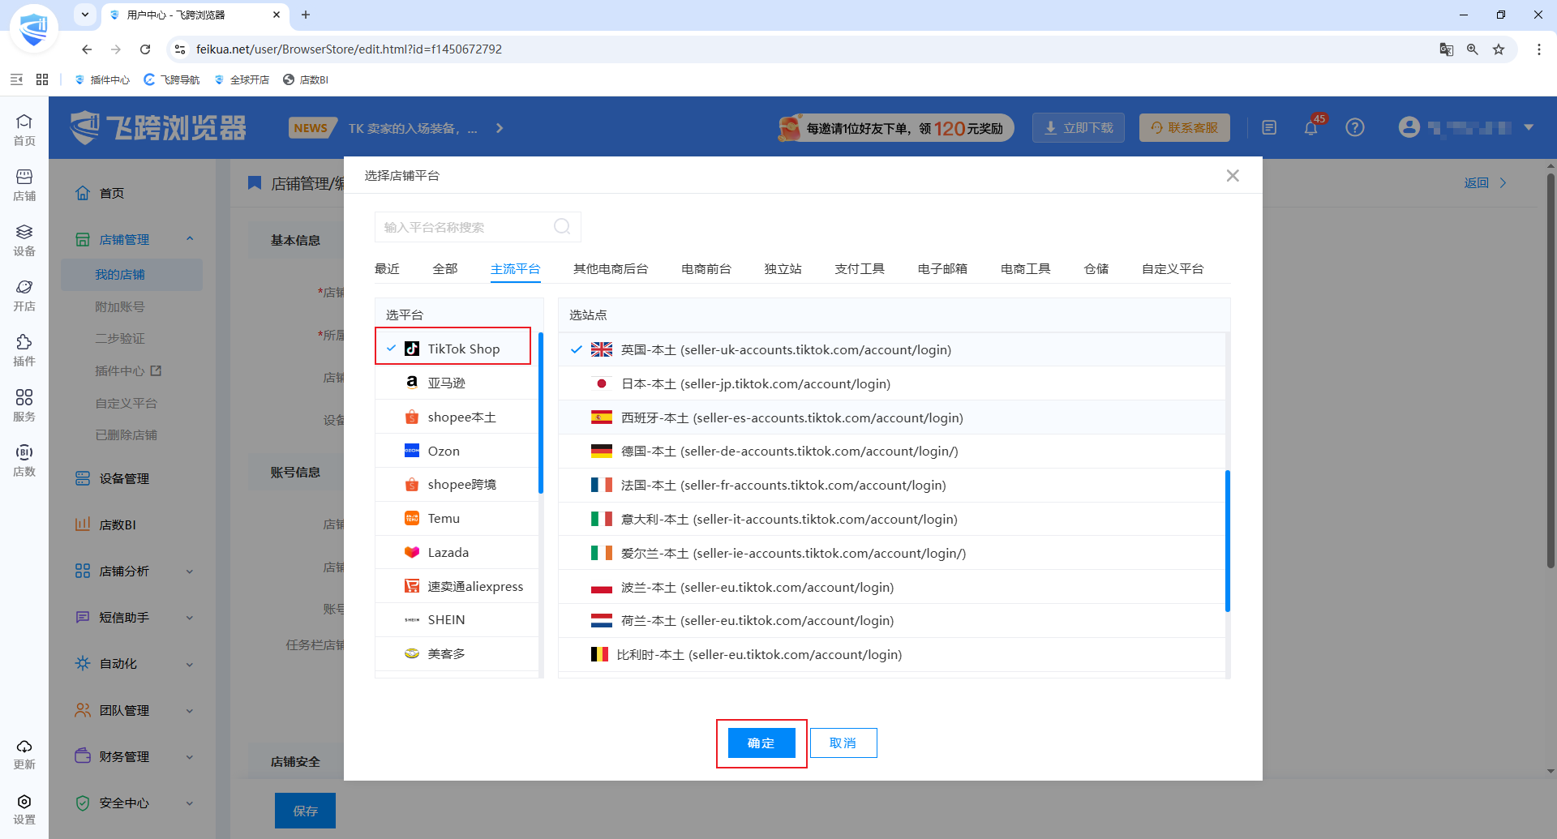
Task: Open the 开店 planet icon
Action: pos(24,295)
